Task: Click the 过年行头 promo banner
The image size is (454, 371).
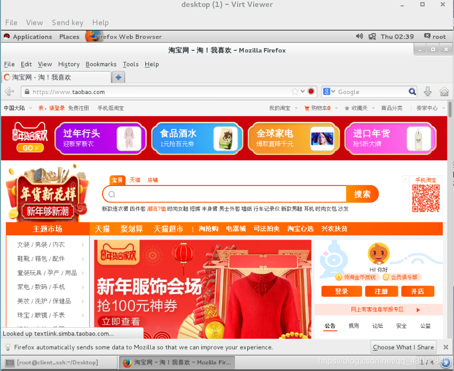Action: [x=100, y=138]
